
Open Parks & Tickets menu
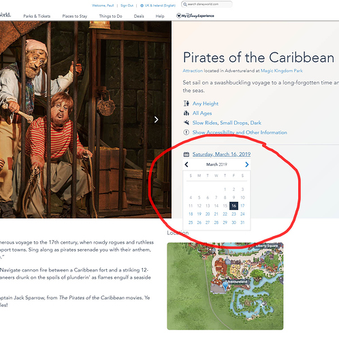[37, 16]
